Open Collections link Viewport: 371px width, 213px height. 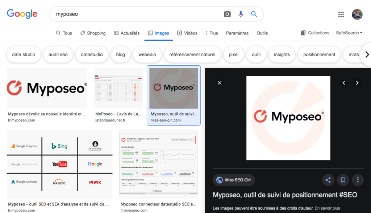(x=315, y=33)
